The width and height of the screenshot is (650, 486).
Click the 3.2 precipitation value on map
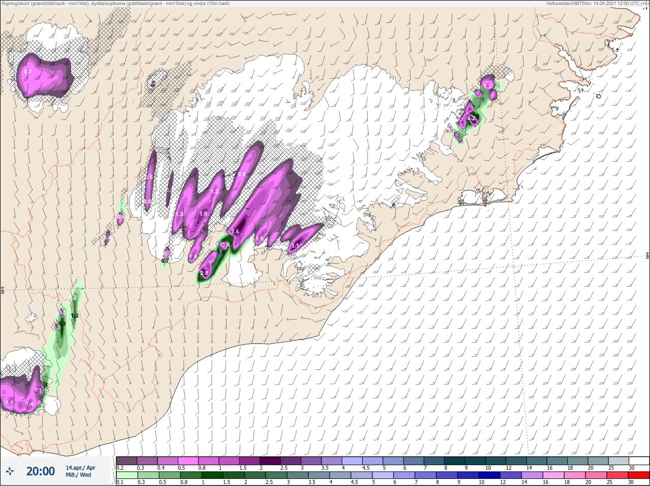pyautogui.click(x=471, y=118)
